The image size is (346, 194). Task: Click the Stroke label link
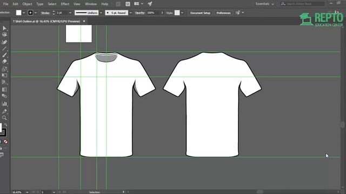coord(45,13)
